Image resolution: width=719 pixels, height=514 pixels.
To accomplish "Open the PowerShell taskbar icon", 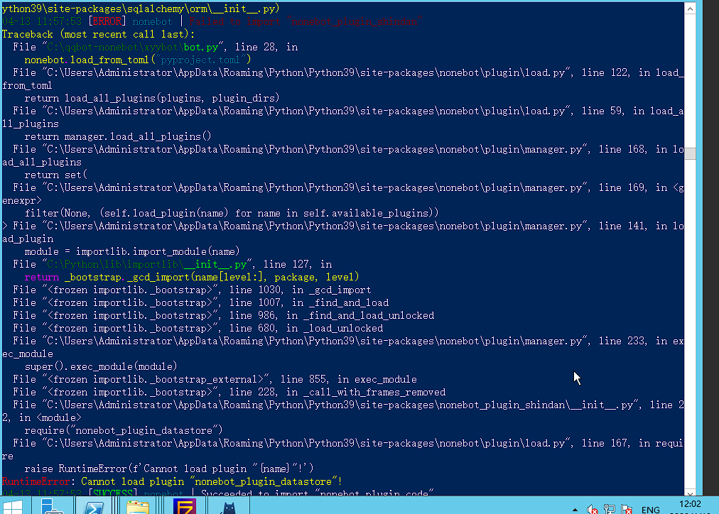I will 93,507.
